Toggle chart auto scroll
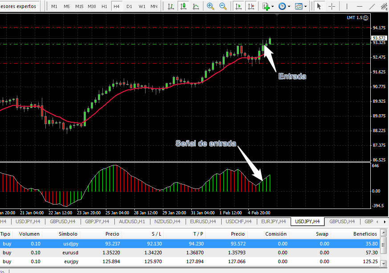Image resolution: width=389 pixels, height=273 pixels. coord(239,6)
